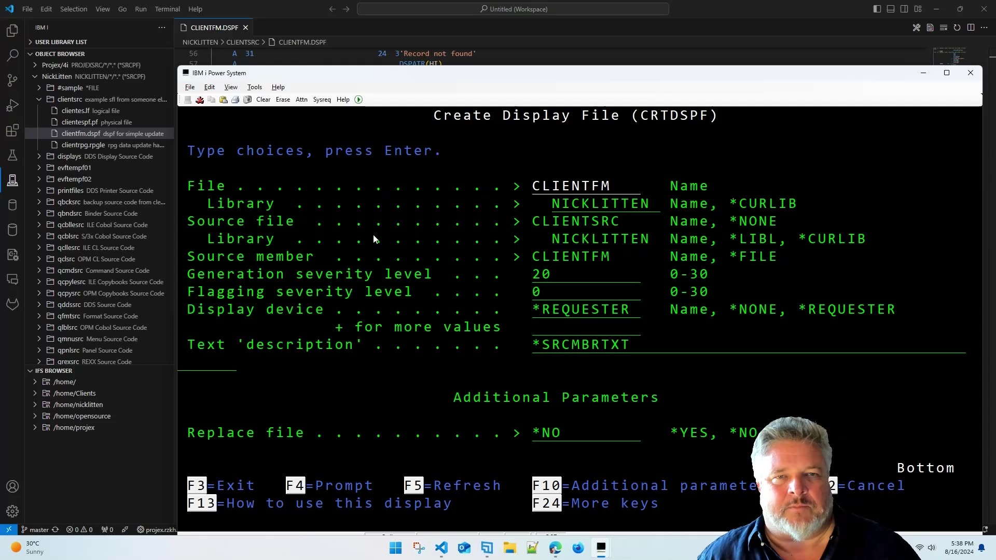Screen dimensions: 996x560
Task: Open the Search panel in the activity bar
Action: [x=12, y=55]
